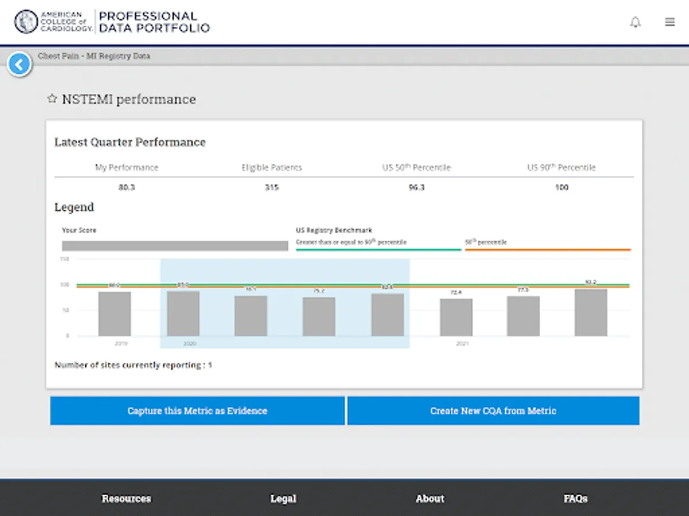Click the orange 50th percentile legend line

tap(548, 249)
